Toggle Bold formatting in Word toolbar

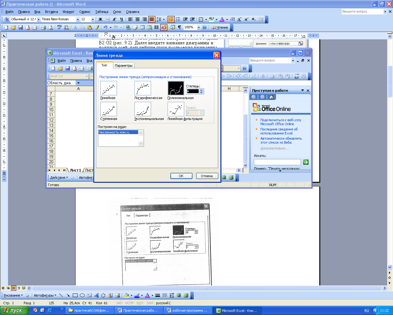coord(100,19)
